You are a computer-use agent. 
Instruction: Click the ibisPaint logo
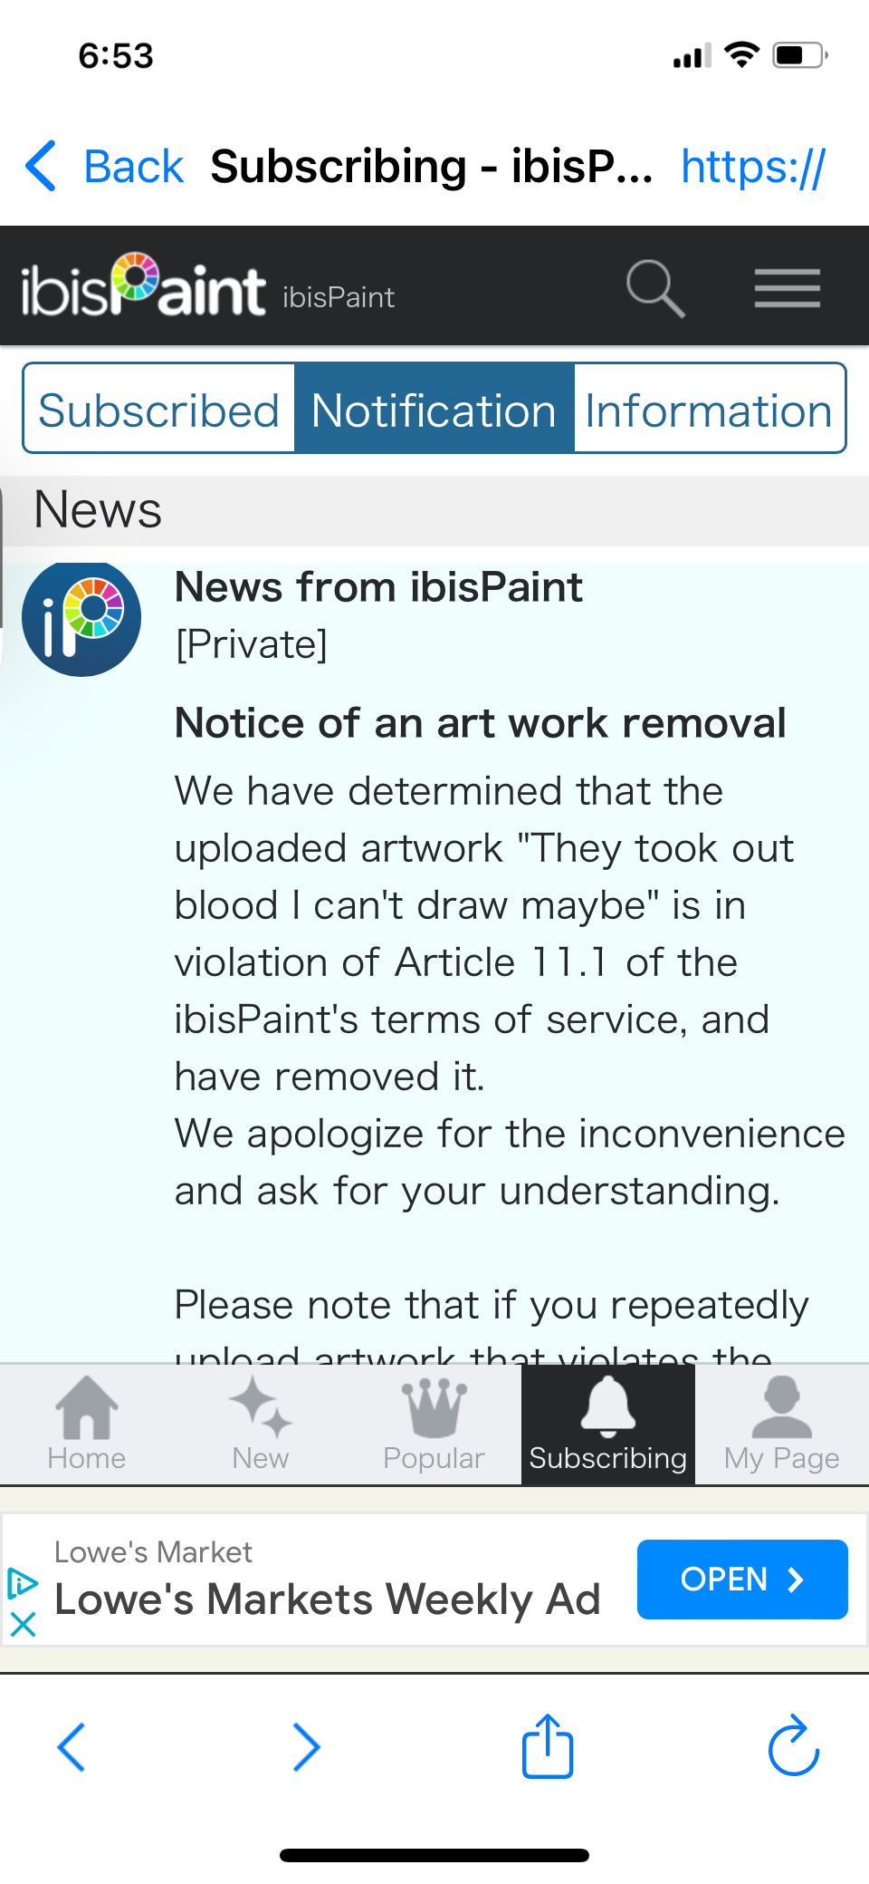(x=143, y=287)
